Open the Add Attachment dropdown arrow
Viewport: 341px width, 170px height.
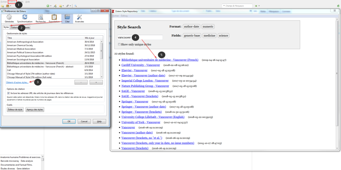[x=71, y=6]
